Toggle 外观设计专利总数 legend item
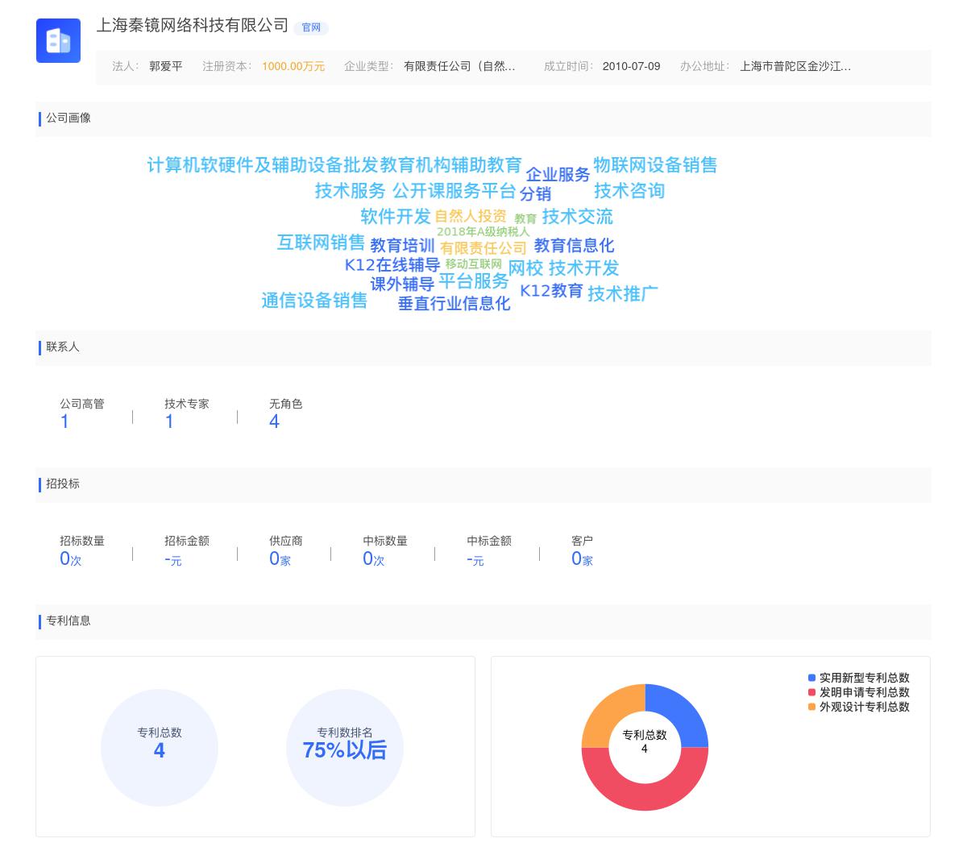Screen dimensions: 967x855 (x=859, y=707)
